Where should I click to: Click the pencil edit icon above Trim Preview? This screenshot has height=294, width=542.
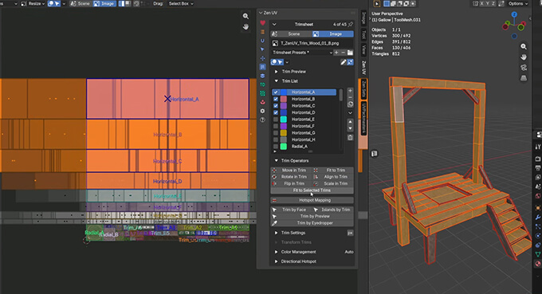click(x=344, y=62)
